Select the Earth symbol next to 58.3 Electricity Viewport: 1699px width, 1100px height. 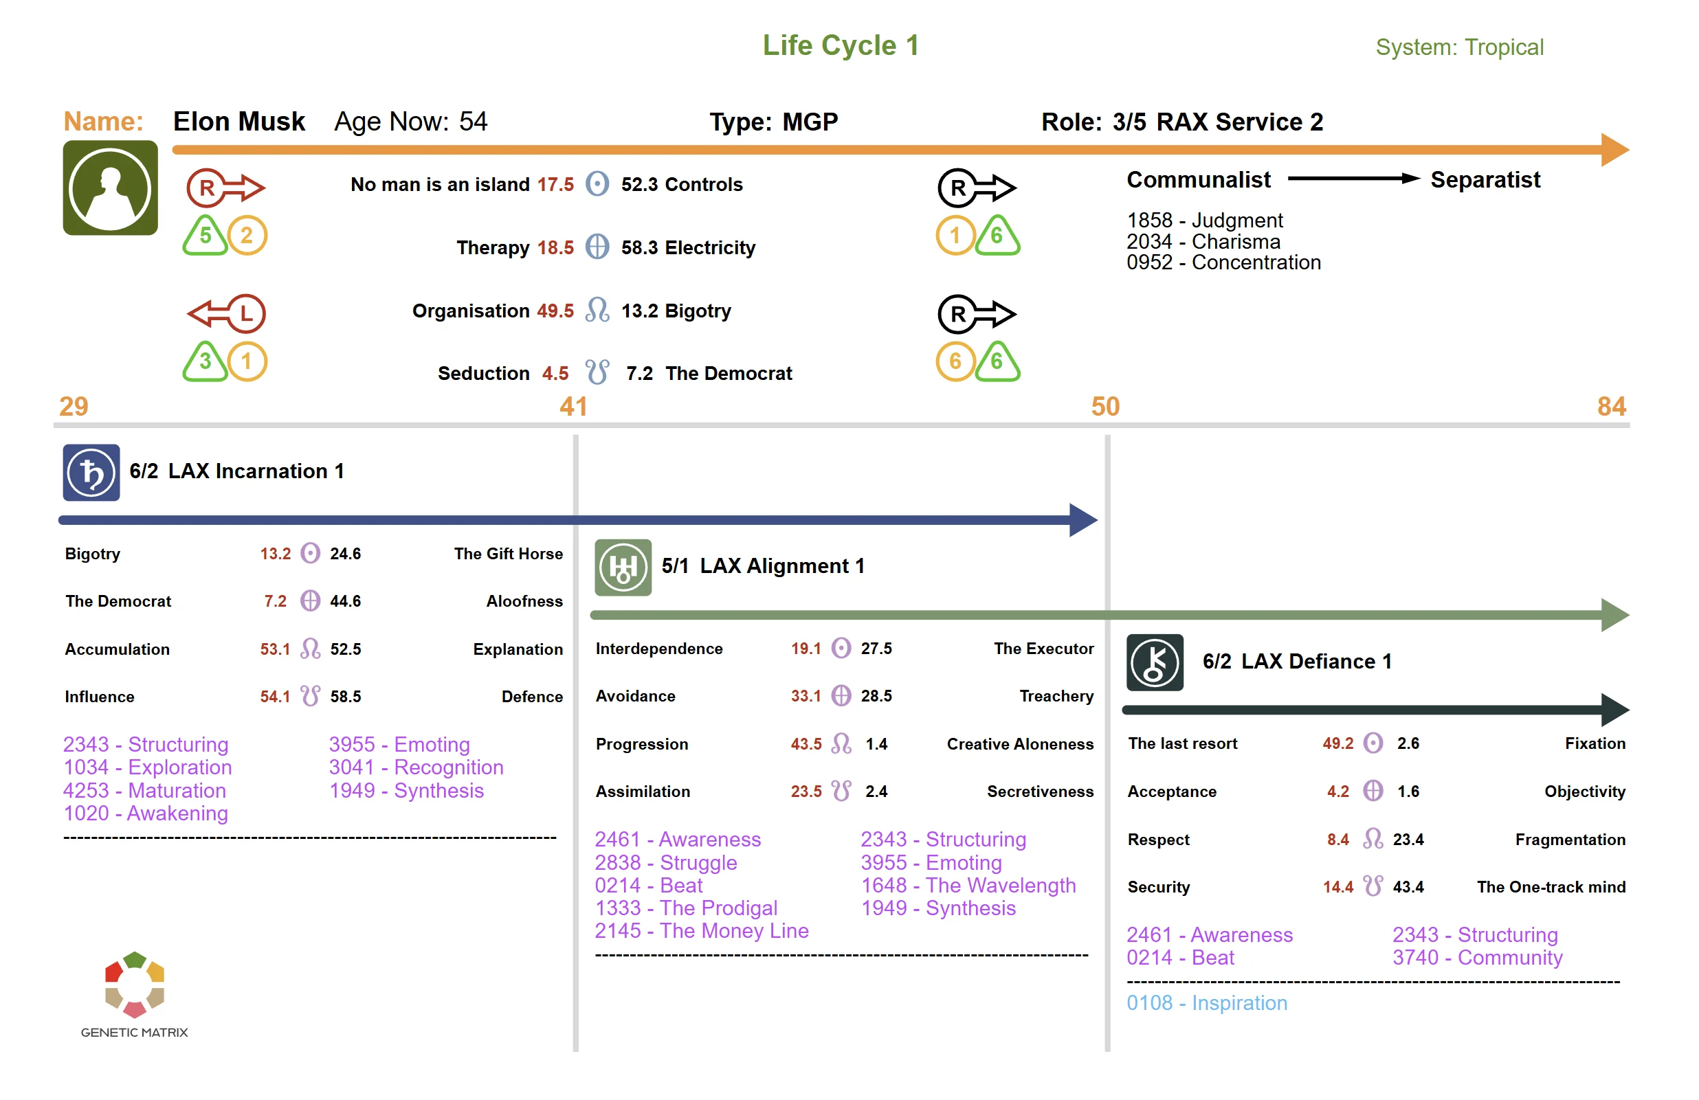pos(597,248)
